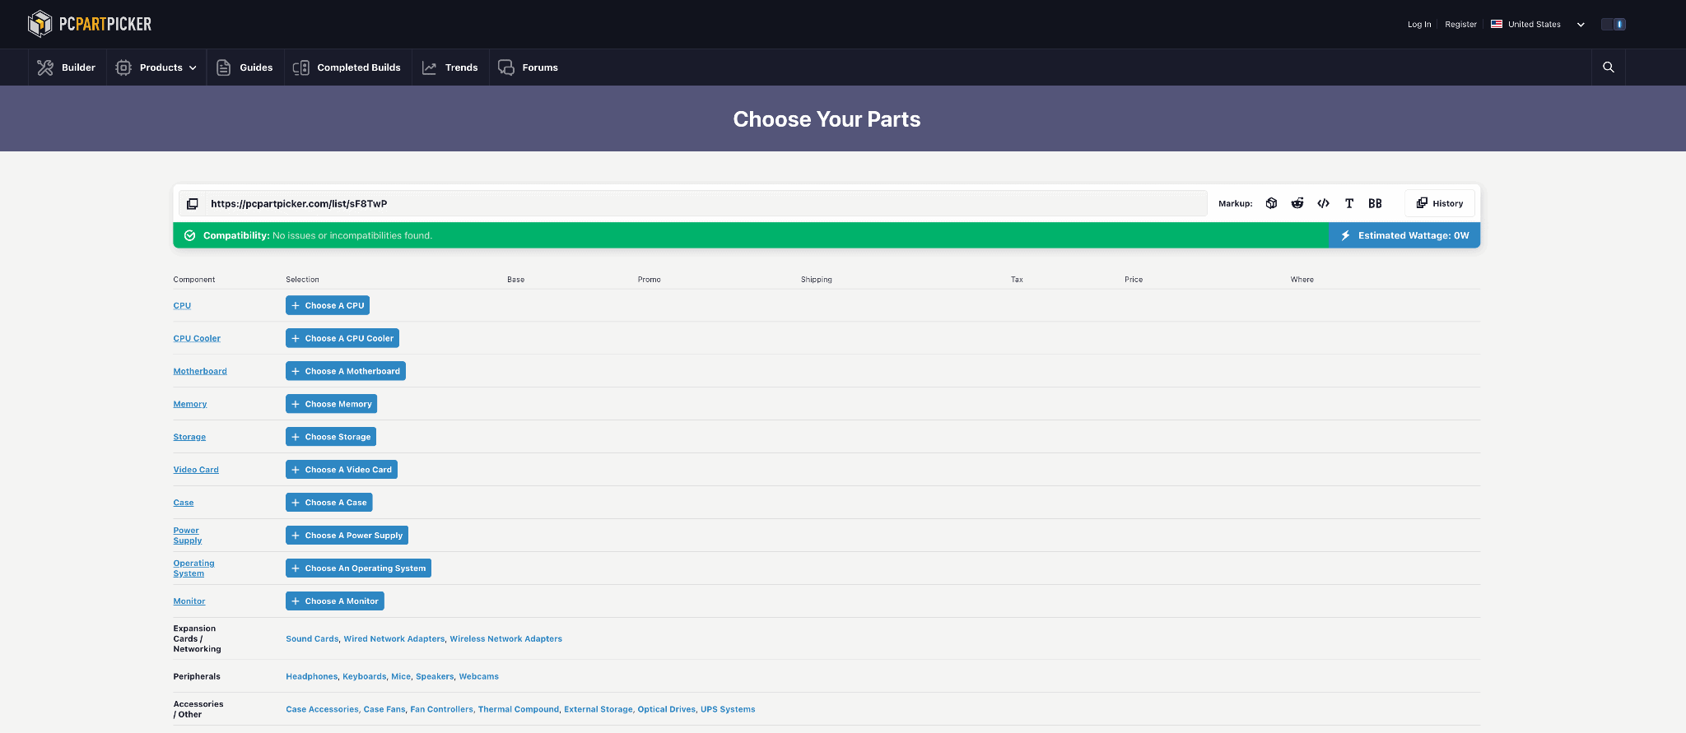The height and width of the screenshot is (733, 1686).
Task: Select HTML code markup icon
Action: pos(1323,203)
